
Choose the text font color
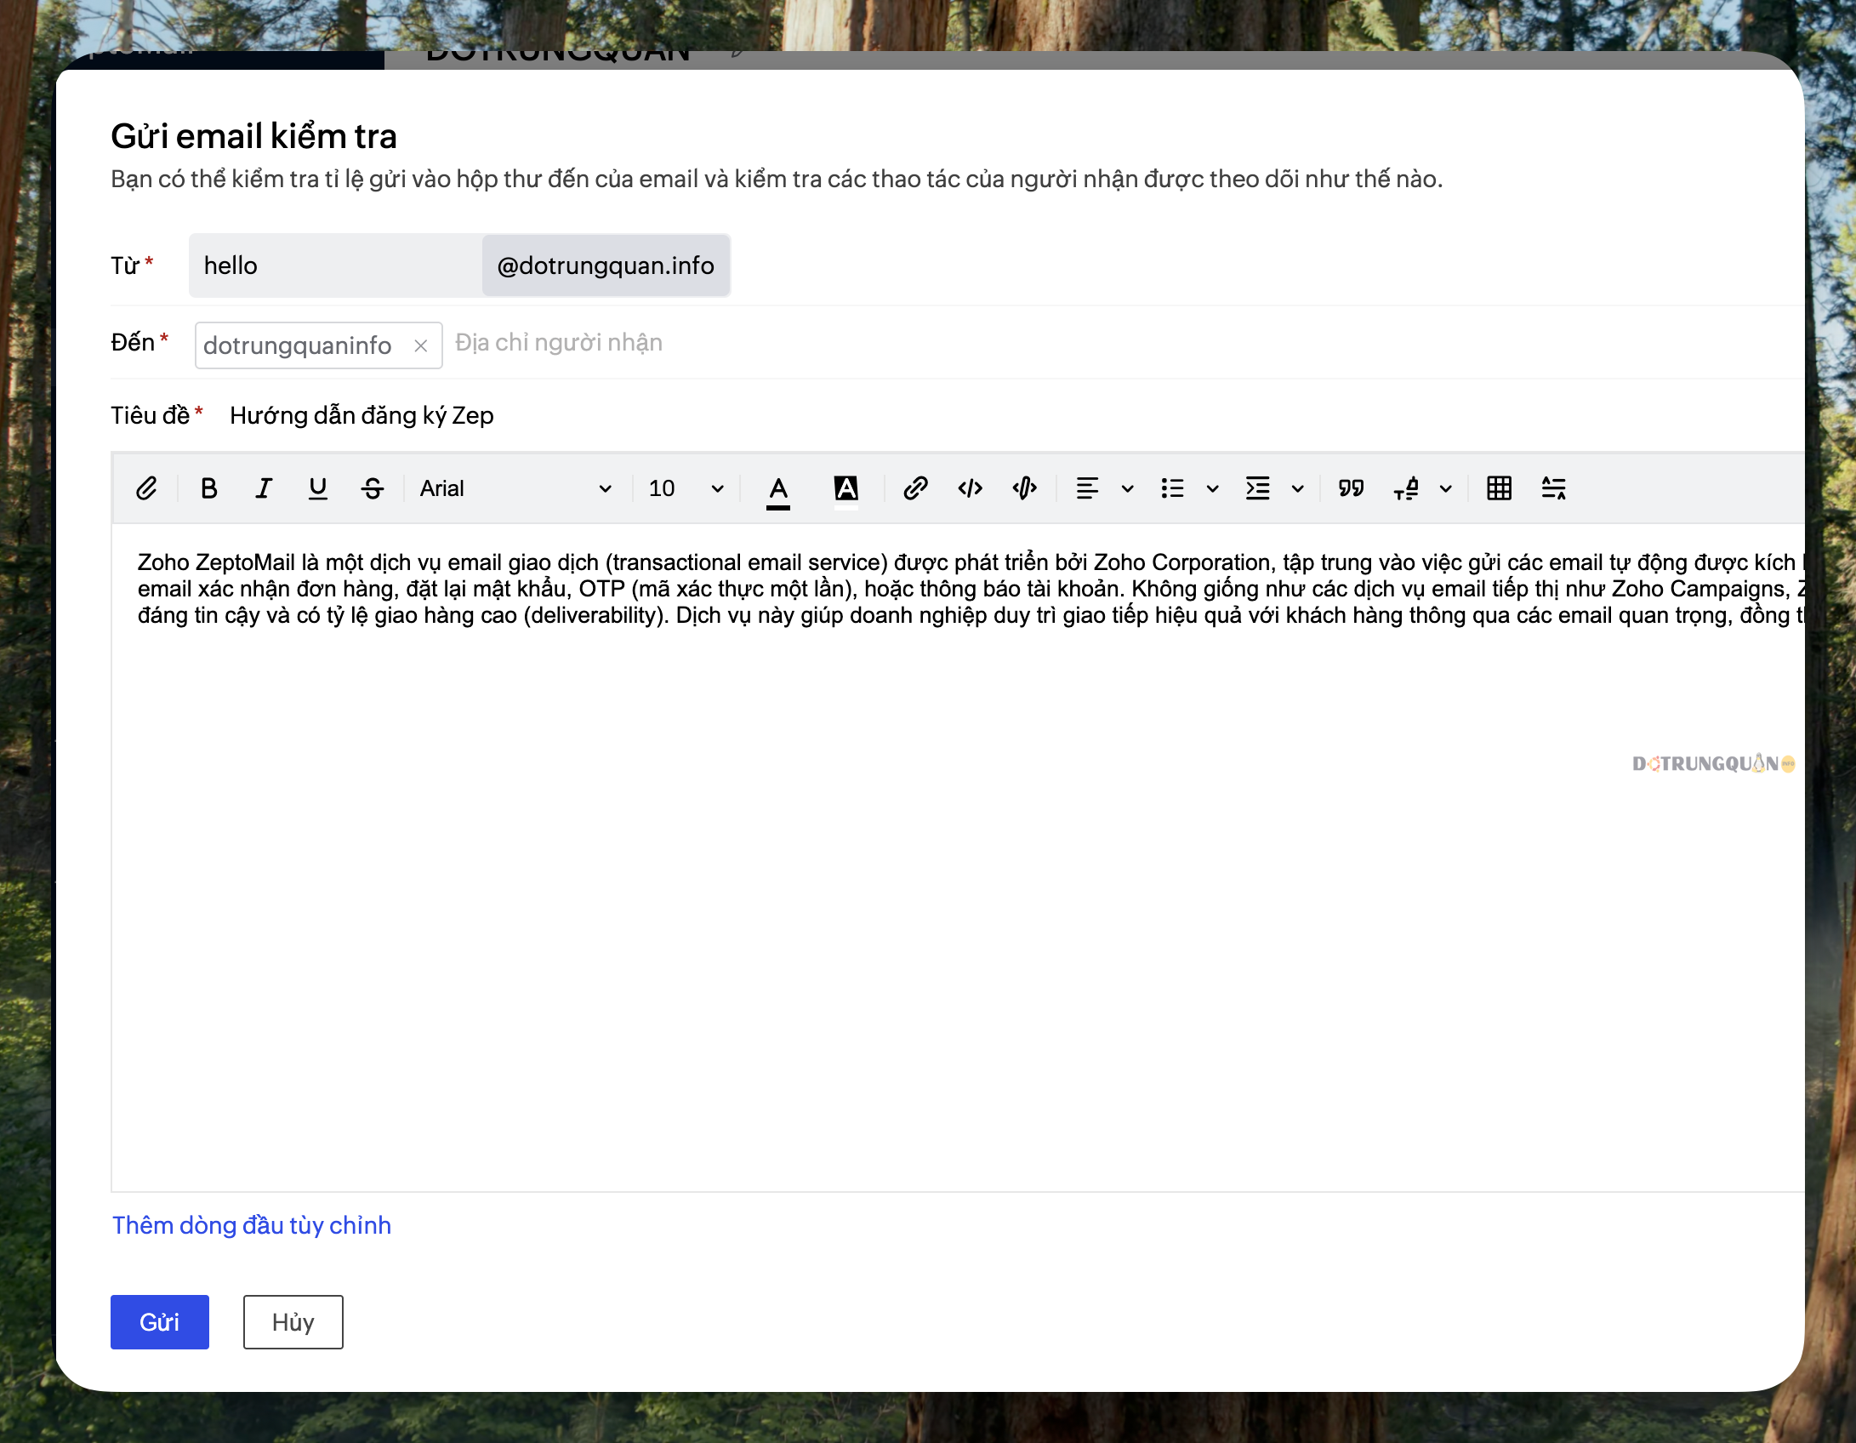(x=778, y=490)
